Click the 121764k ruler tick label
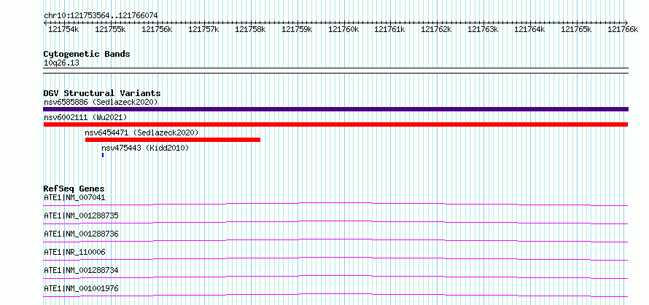 click(x=529, y=29)
